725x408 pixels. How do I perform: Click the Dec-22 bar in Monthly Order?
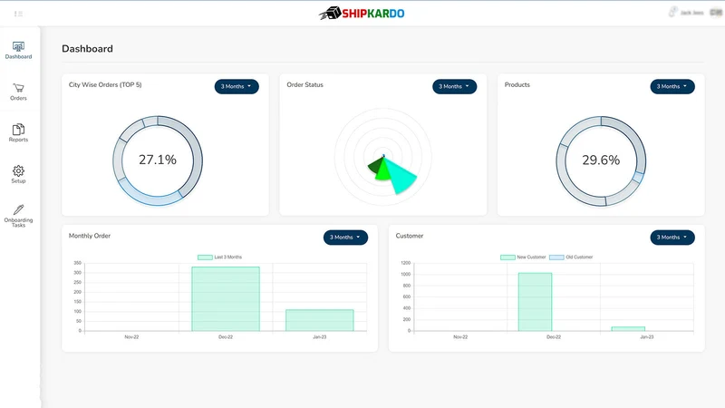(x=226, y=299)
